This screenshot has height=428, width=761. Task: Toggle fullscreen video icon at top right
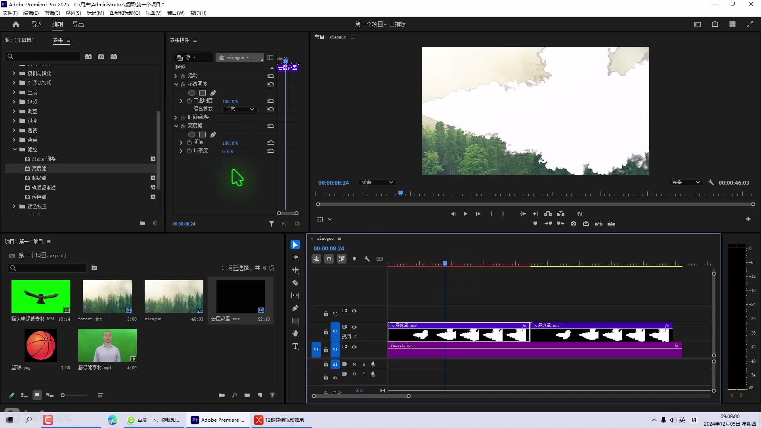(x=750, y=25)
